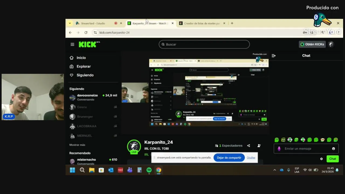
Task: Collapse the chat panel with the arrow icon
Action: pyautogui.click(x=274, y=56)
